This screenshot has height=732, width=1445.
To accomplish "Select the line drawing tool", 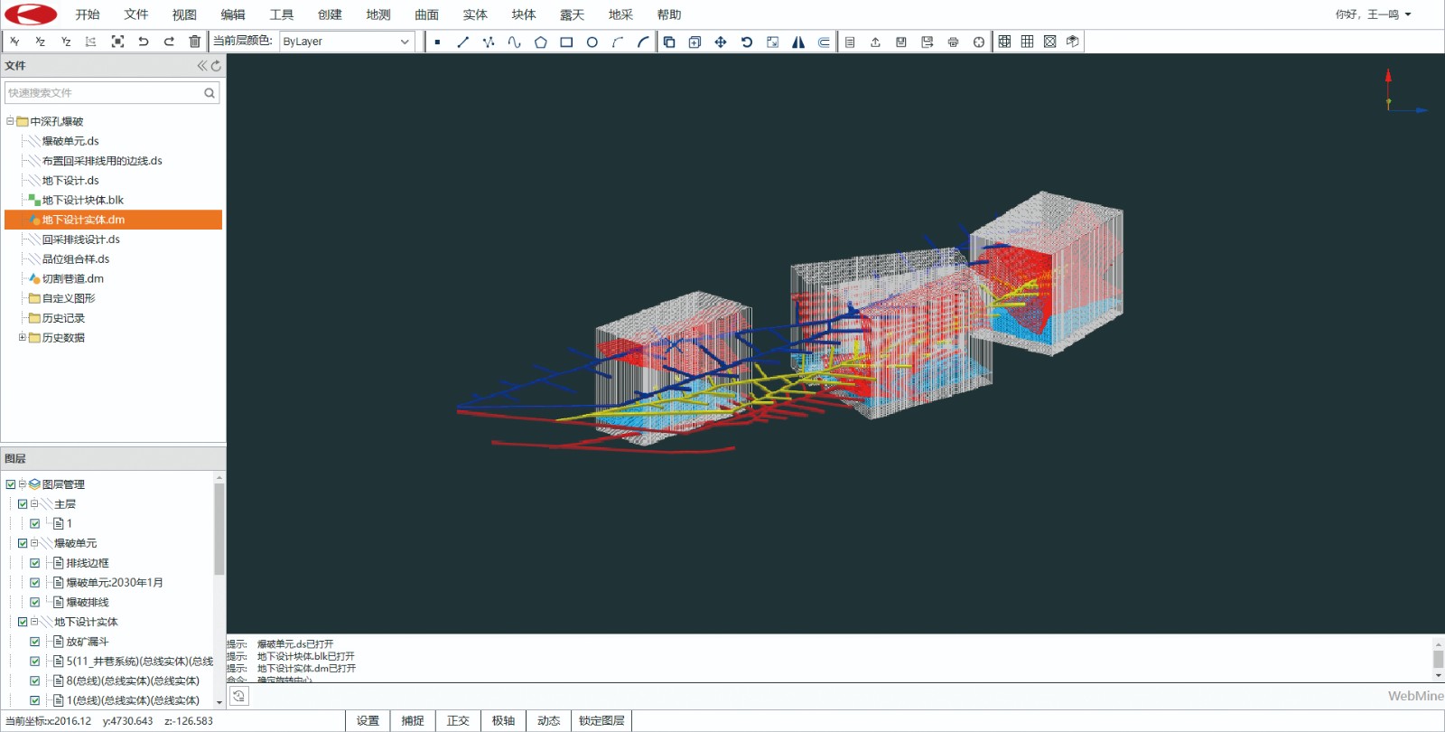I will tap(462, 42).
